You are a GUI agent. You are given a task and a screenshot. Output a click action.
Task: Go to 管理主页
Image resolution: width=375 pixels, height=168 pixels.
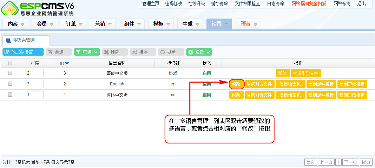[151, 3]
